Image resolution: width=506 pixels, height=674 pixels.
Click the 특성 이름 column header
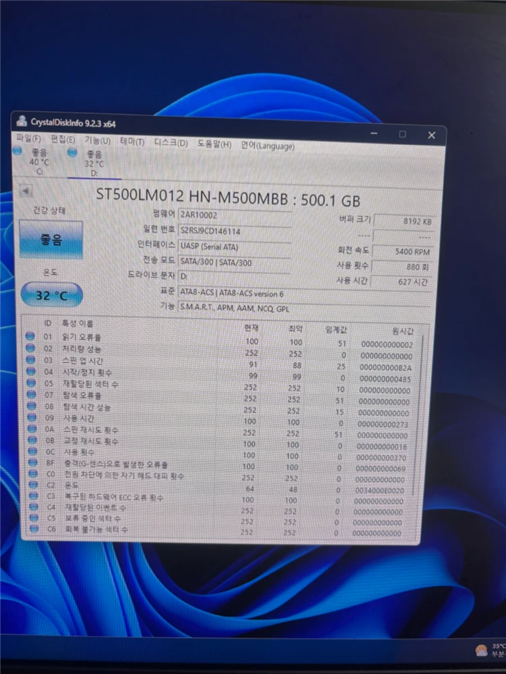click(x=78, y=324)
